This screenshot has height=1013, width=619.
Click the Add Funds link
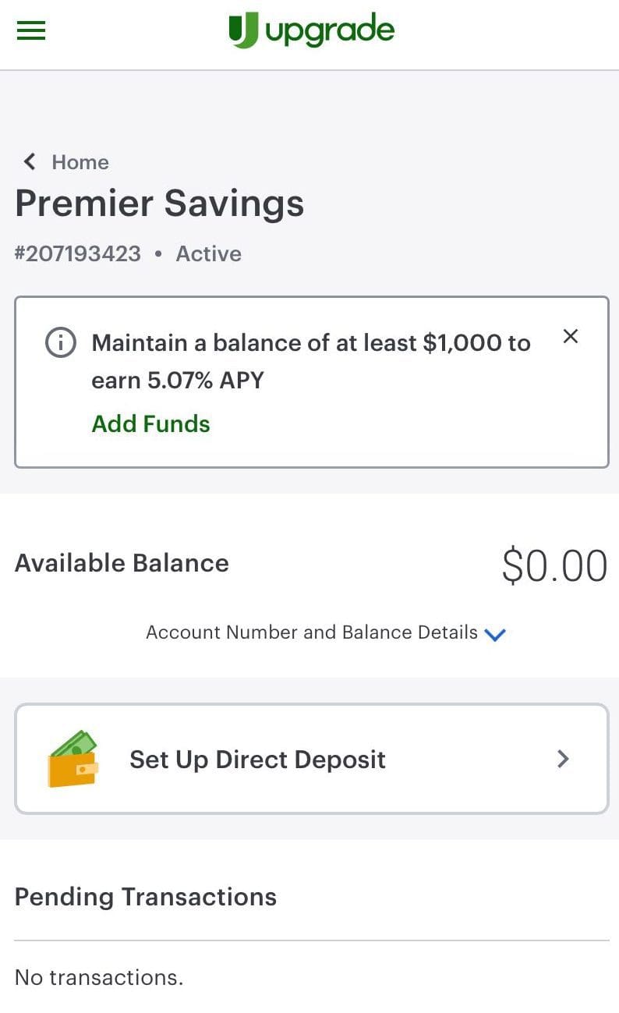(x=150, y=423)
